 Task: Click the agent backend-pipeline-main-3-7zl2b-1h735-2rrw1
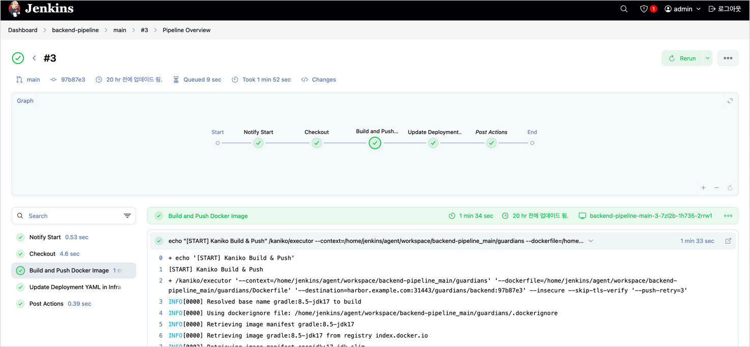click(645, 216)
